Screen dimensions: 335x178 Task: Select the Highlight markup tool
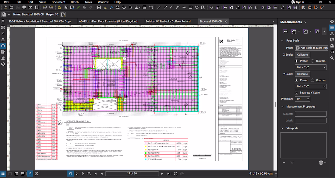[x=105, y=7]
